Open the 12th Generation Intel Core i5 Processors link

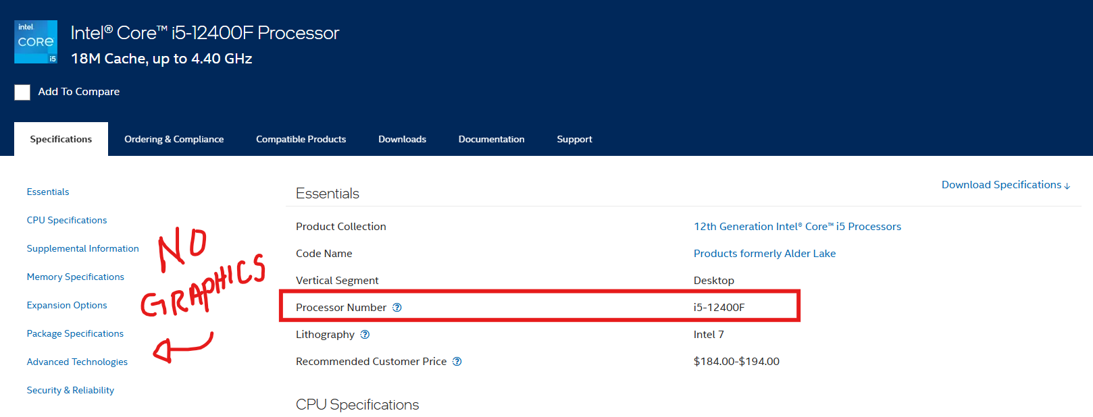click(x=797, y=227)
